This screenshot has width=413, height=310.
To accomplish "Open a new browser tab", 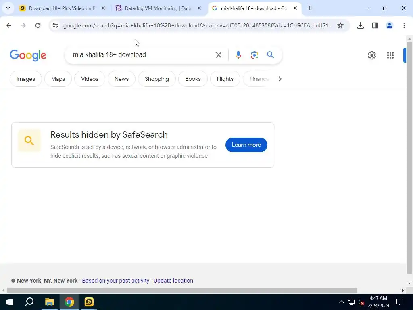I will [310, 8].
